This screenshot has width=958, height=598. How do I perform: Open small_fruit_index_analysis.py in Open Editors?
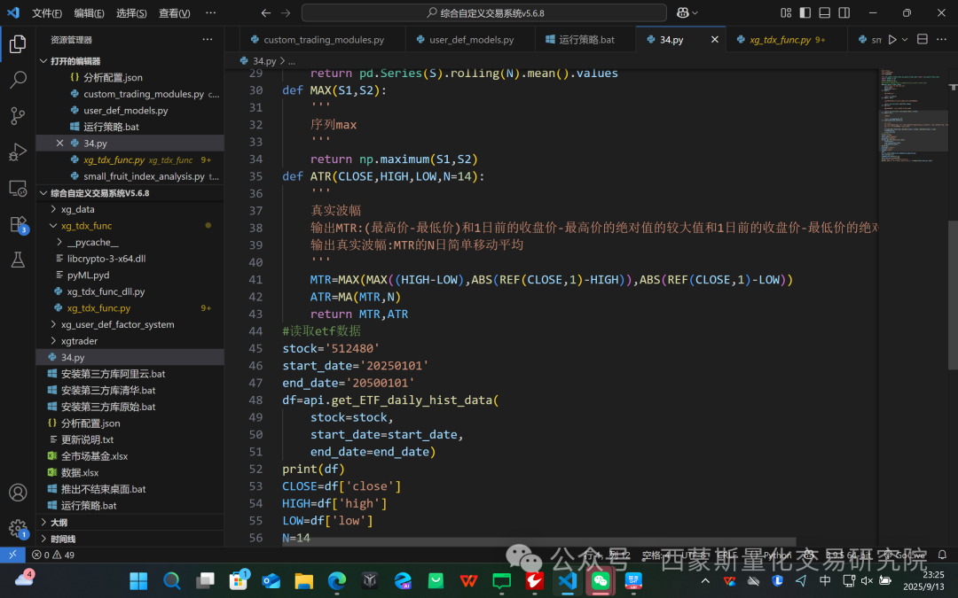[130, 176]
